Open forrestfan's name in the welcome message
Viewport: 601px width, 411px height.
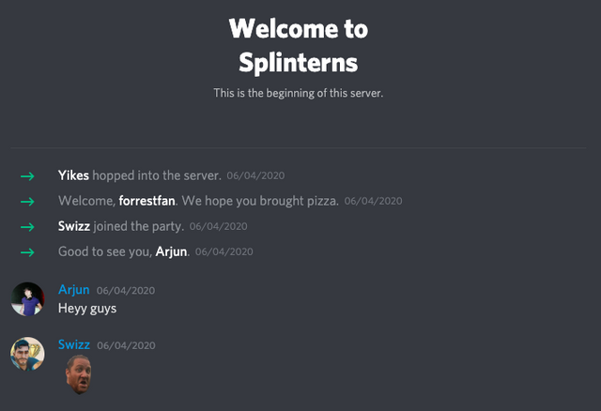coord(148,201)
